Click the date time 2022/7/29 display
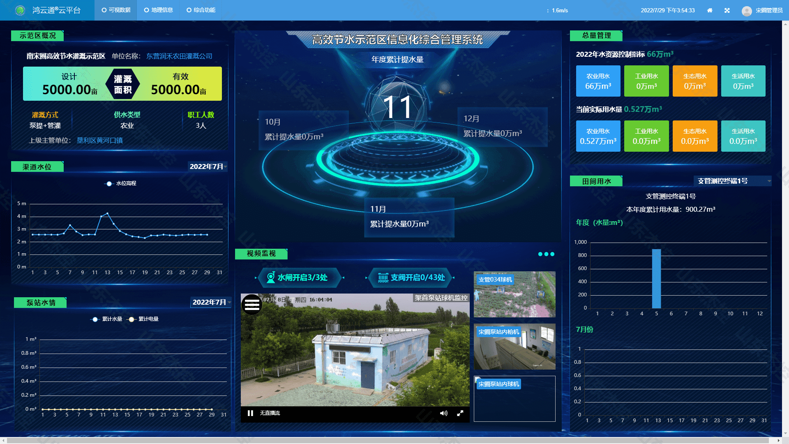The height and width of the screenshot is (444, 789). point(667,10)
